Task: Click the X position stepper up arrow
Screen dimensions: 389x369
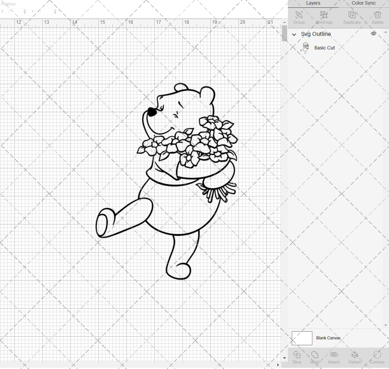Action: pyautogui.click(x=24, y=10)
